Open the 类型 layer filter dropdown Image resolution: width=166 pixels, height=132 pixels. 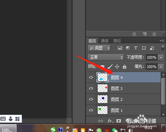point(99,48)
